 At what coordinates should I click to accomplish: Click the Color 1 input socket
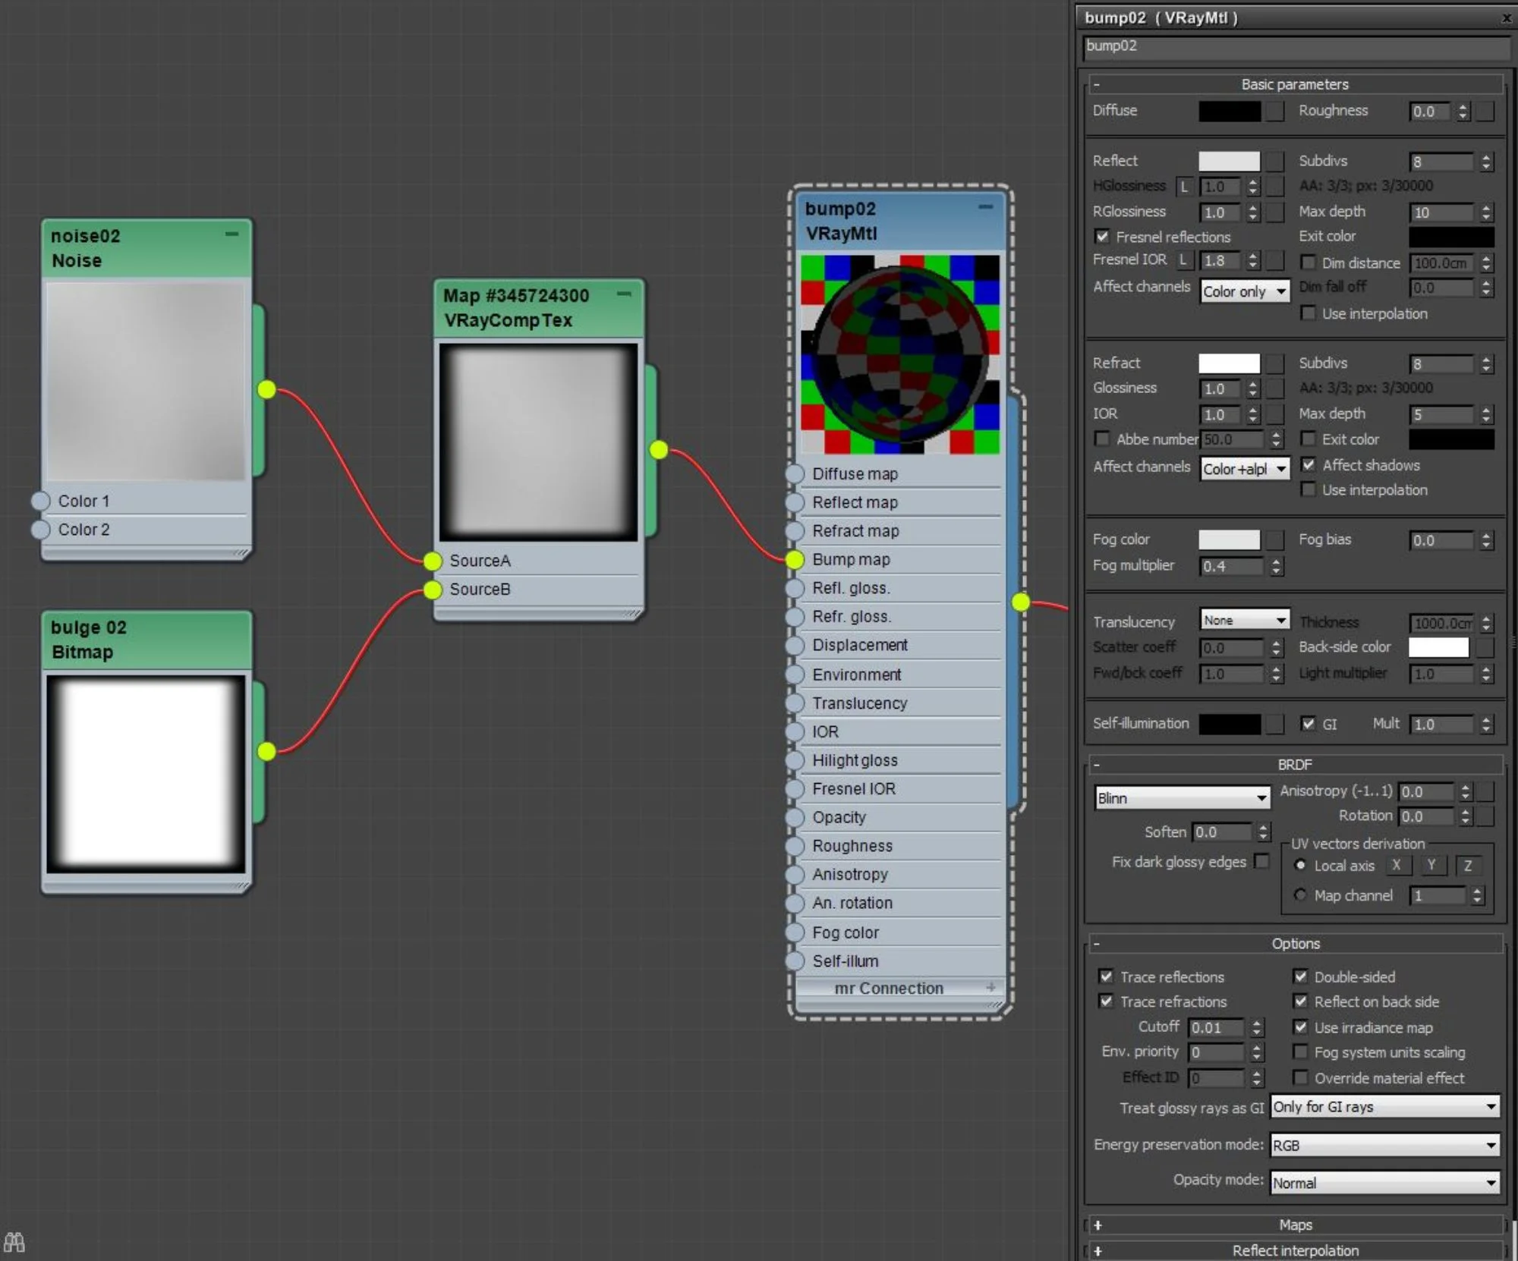coord(40,501)
